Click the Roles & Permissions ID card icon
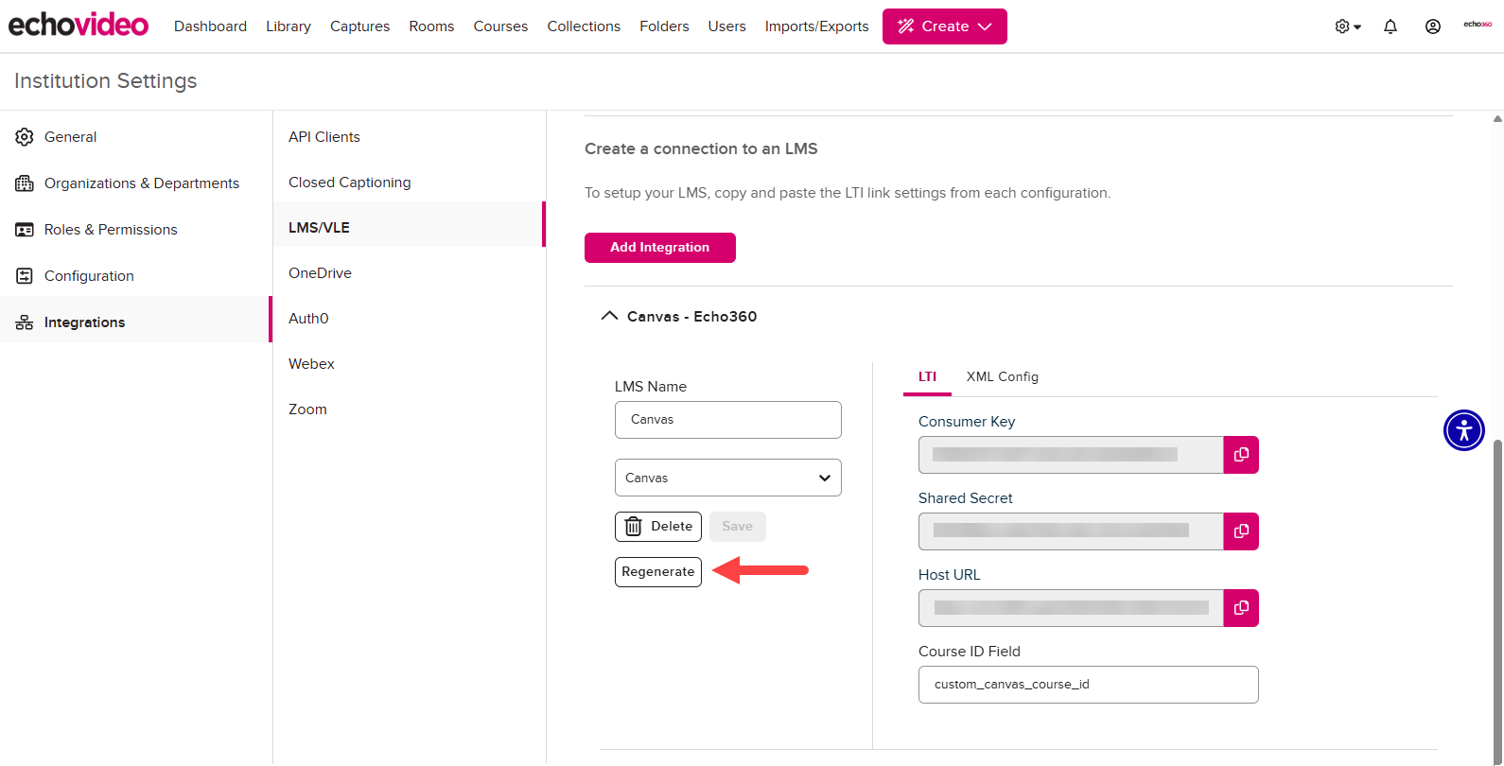 (x=25, y=230)
